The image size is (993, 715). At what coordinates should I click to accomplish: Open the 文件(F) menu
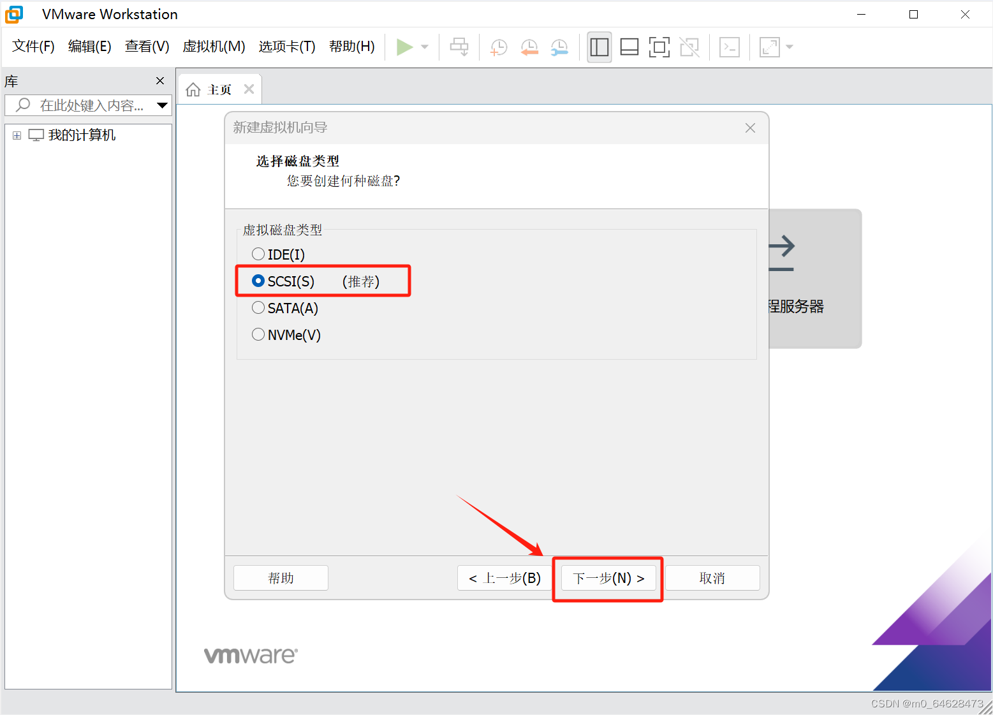coord(33,47)
